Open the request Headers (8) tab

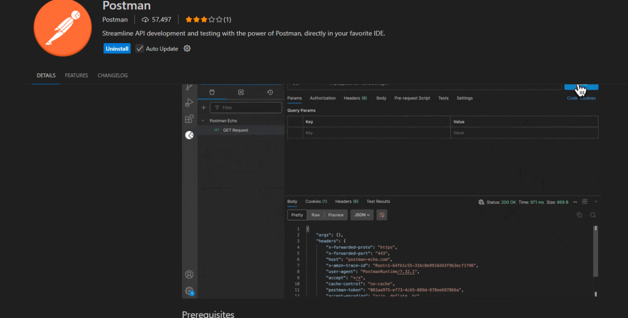pyautogui.click(x=355, y=98)
